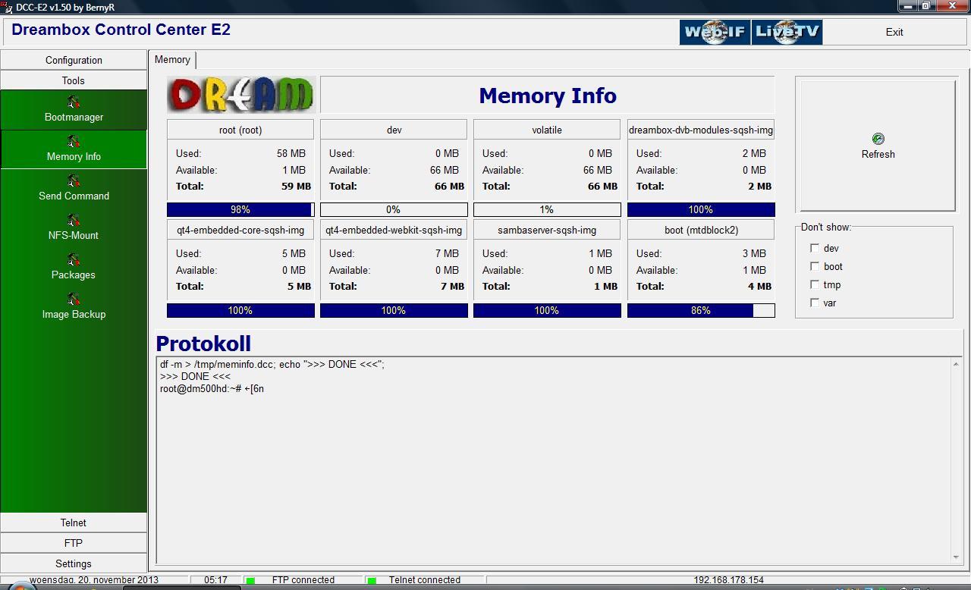The width and height of the screenshot is (971, 590).
Task: Click the 'df -m > /tmp/meminfo.dcc' log line
Action: pyautogui.click(x=272, y=364)
